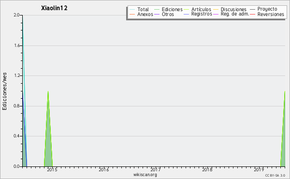Click the 2019 x-axis label
Screen dimensions: 290x179
point(259,169)
